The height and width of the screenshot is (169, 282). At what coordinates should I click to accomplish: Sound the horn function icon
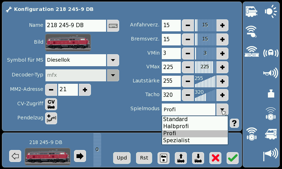pos(271,73)
